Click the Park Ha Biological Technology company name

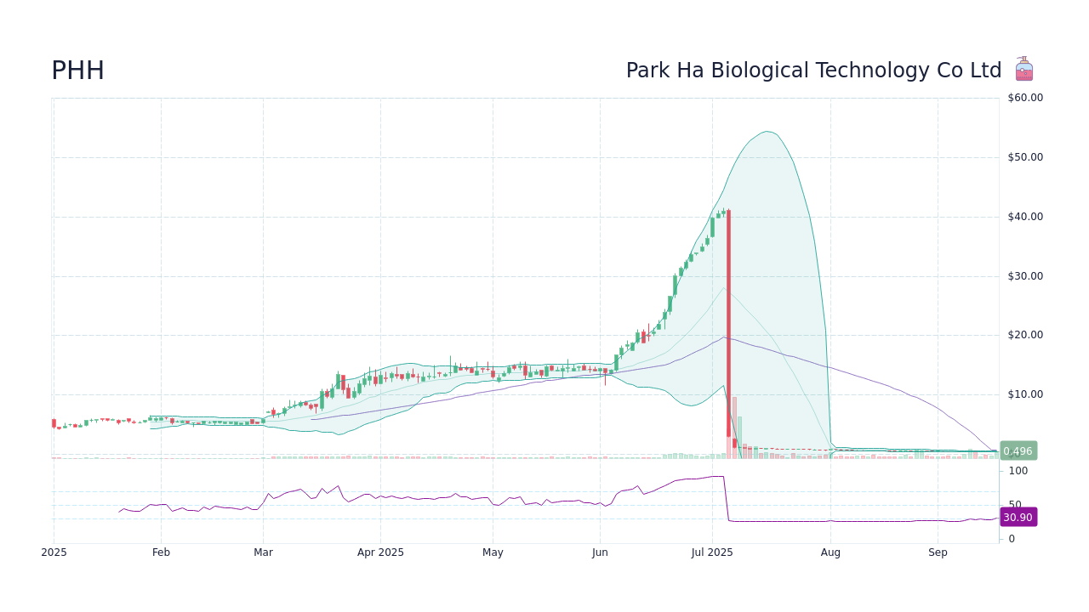pyautogui.click(x=813, y=70)
